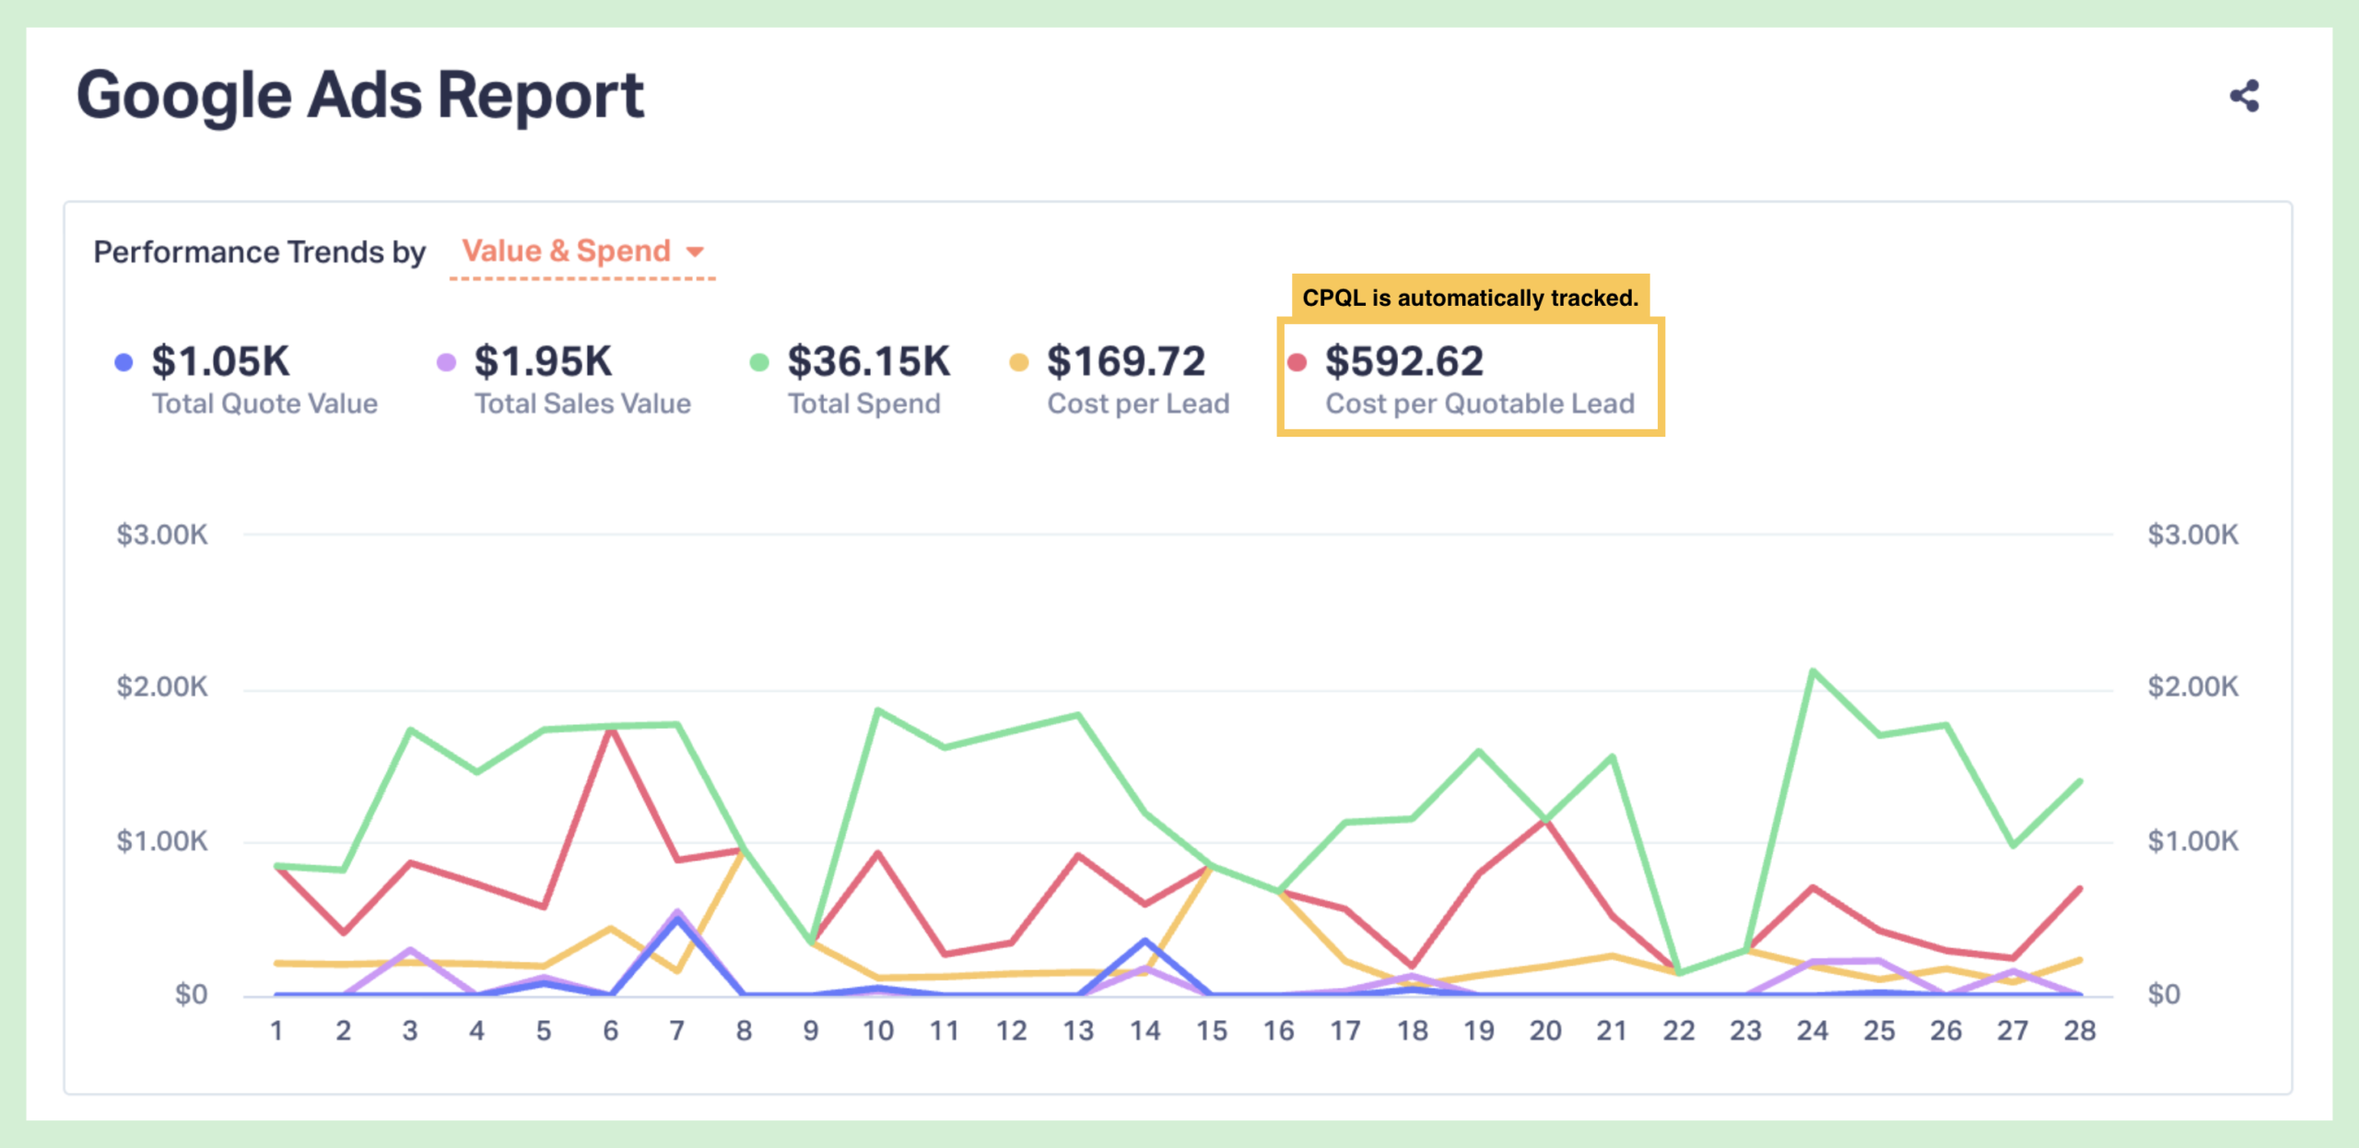
Task: Click the Google Ads Report title
Action: (x=359, y=95)
